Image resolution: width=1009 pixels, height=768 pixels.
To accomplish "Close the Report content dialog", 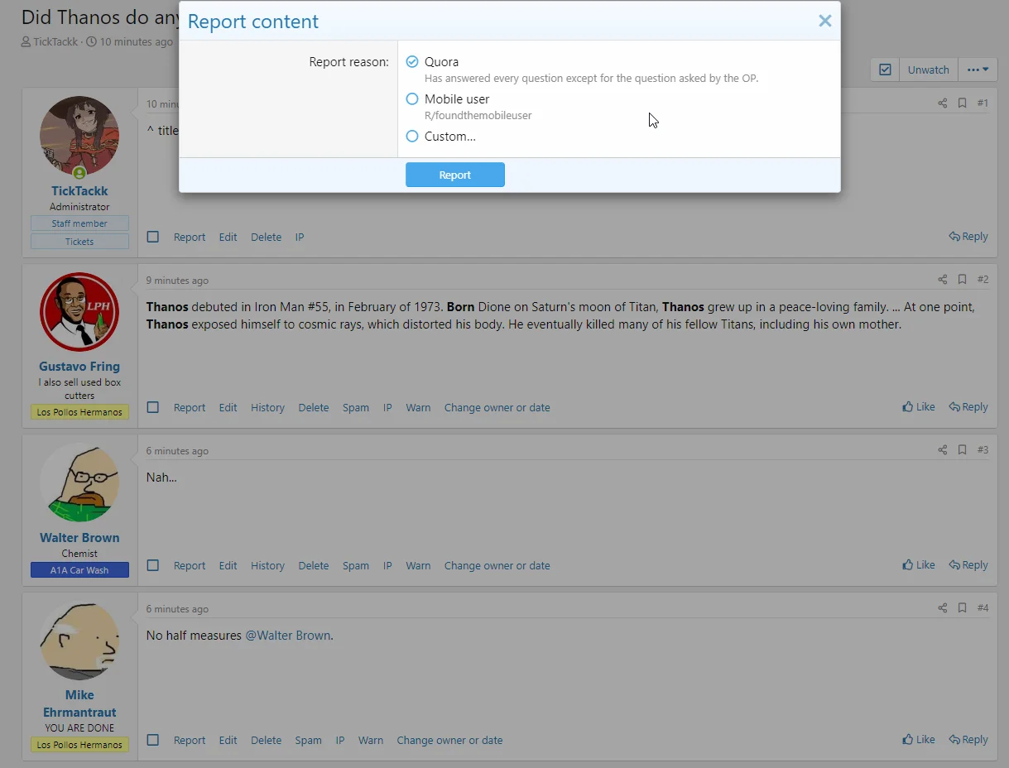I will pyautogui.click(x=824, y=22).
